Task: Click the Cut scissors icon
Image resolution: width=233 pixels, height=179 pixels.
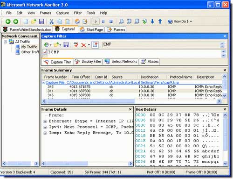Action: [51, 21]
